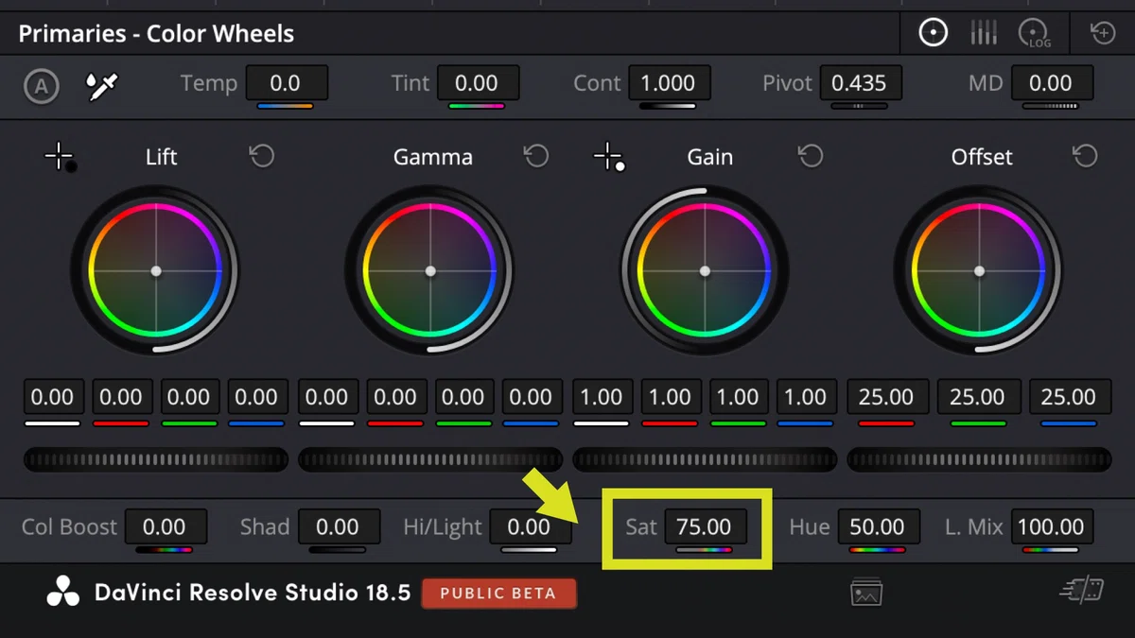1135x638 pixels.
Task: Switch to Color Bars mode icon
Action: coord(984,33)
